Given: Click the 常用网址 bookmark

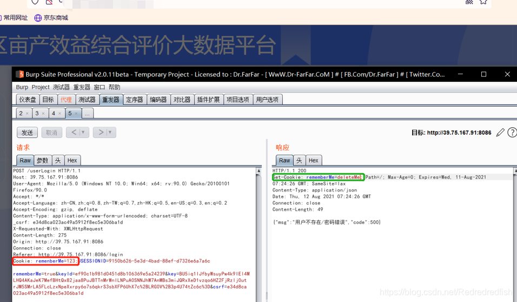Looking at the screenshot, I should pos(16,18).
